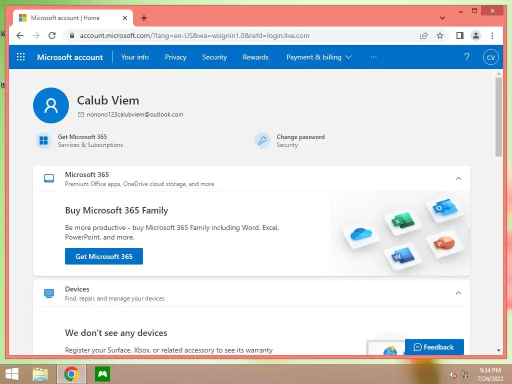Viewport: 512px width, 384px height.
Task: Click the Get Microsoft 365 Services link
Action: pos(90,140)
